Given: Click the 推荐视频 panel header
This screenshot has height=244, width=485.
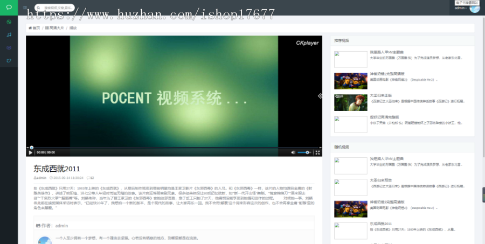Looking at the screenshot, I should pyautogui.click(x=402, y=40).
